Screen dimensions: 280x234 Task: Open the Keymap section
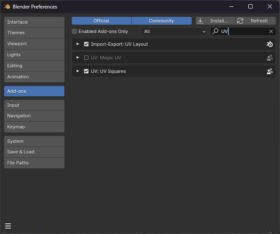pos(34,127)
